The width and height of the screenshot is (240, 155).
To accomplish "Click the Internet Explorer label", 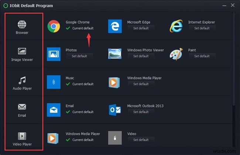I will [x=202, y=22].
